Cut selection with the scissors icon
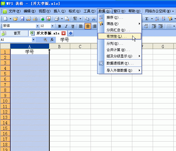This screenshot has width=176, height=151. coord(94,19)
